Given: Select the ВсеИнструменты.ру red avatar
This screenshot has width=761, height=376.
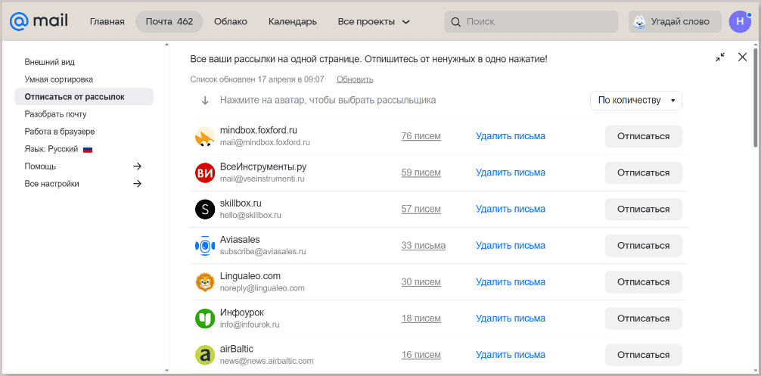Looking at the screenshot, I should 205,172.
